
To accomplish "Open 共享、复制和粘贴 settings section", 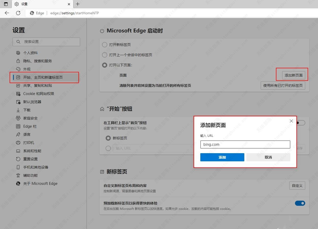I will tap(38, 86).
